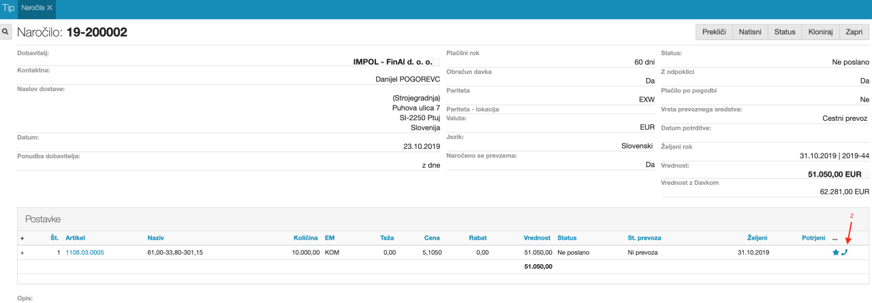The height and width of the screenshot is (303, 872).
Task: Click the Kloniraj button
Action: [820, 32]
